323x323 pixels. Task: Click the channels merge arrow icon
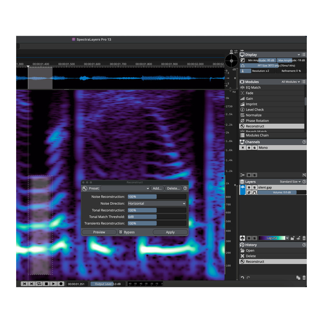[x=242, y=175]
